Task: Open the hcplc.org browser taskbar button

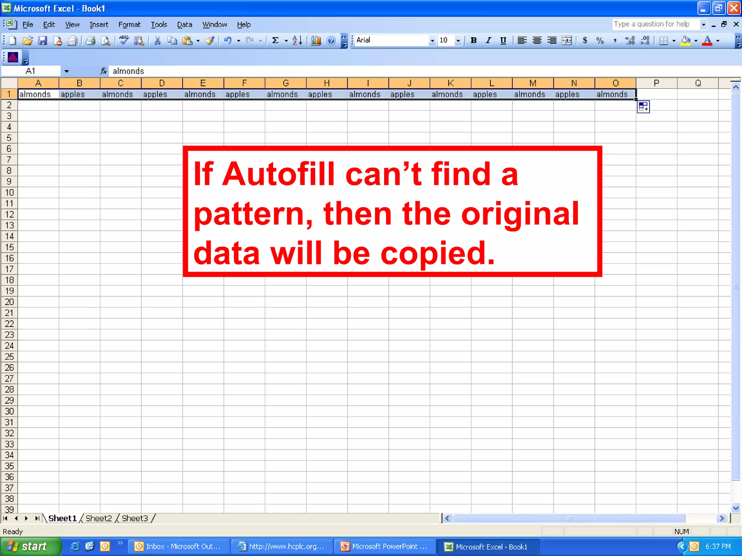Action: point(282,547)
